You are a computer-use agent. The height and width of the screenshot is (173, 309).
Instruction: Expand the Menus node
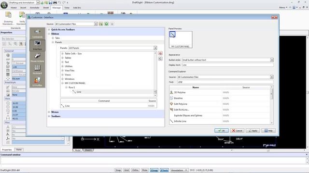[49, 112]
